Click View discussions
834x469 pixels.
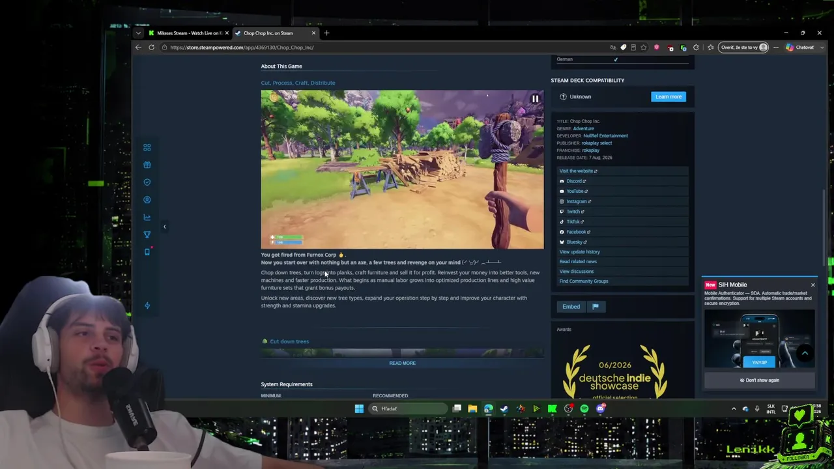tap(577, 272)
